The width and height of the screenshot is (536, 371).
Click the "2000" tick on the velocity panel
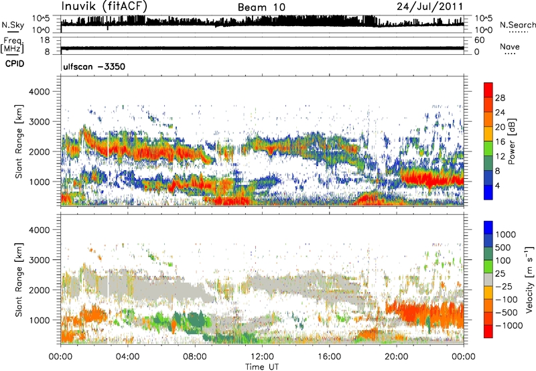click(40, 290)
